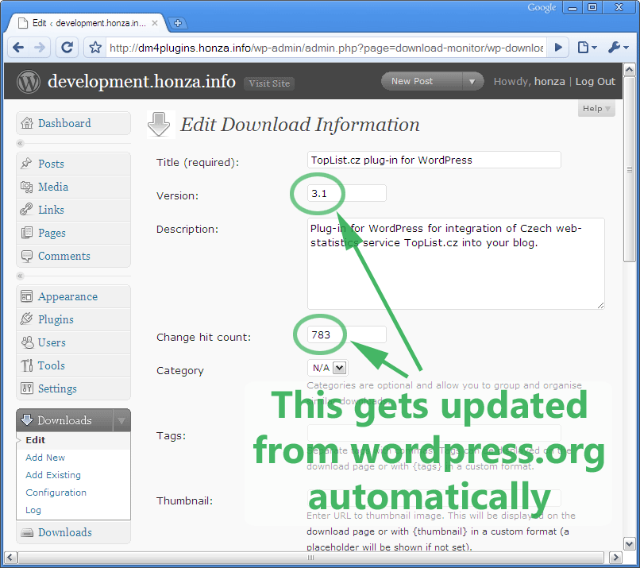The image size is (640, 568).
Task: Open Log under Downloads
Action: click(x=33, y=510)
